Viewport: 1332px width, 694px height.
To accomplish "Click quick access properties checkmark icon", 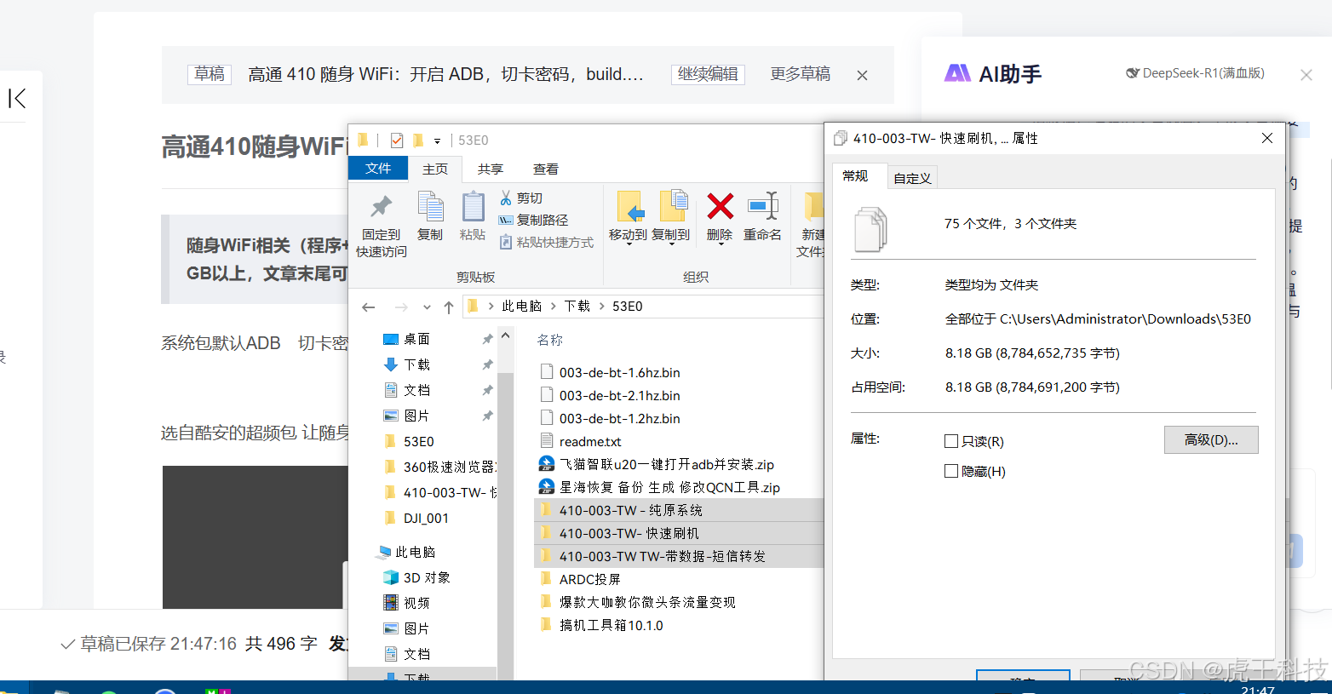I will [397, 141].
